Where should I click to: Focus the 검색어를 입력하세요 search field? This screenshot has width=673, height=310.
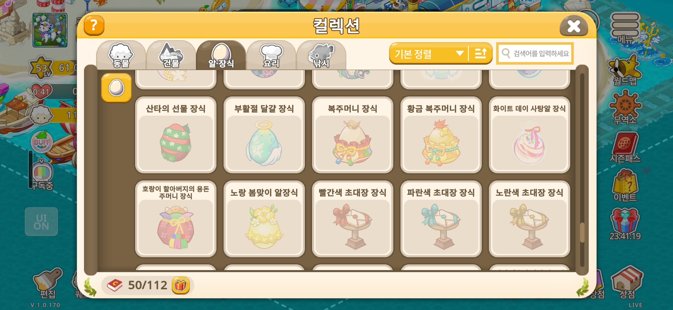pos(535,53)
